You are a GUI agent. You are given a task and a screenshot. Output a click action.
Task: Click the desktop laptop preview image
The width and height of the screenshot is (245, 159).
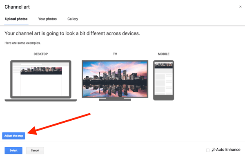point(40,81)
